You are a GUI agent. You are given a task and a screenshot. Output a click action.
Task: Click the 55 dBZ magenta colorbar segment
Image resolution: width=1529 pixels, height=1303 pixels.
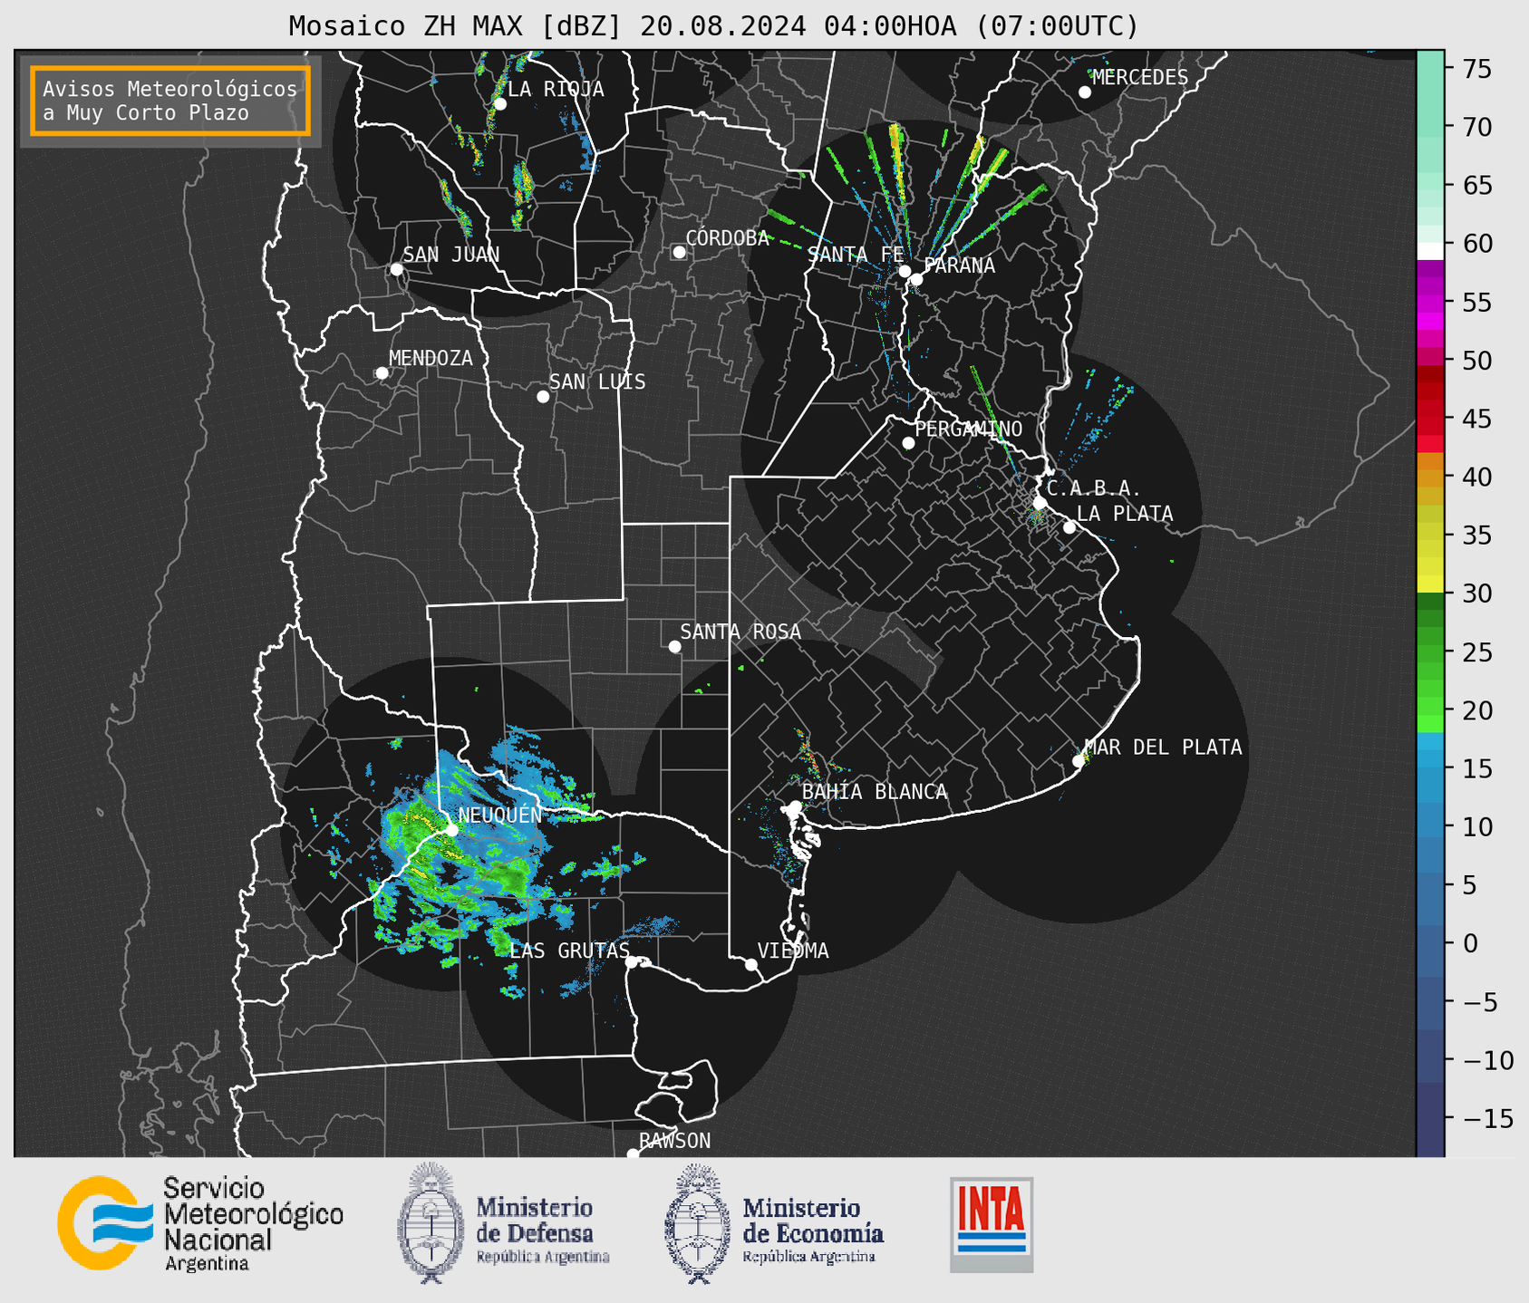(1430, 302)
